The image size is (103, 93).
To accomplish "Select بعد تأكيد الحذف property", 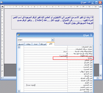I will click(x=80, y=81).
